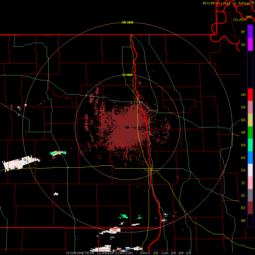
Task: Select the yellow BD legend swatch
Action: pyautogui.click(x=250, y=120)
